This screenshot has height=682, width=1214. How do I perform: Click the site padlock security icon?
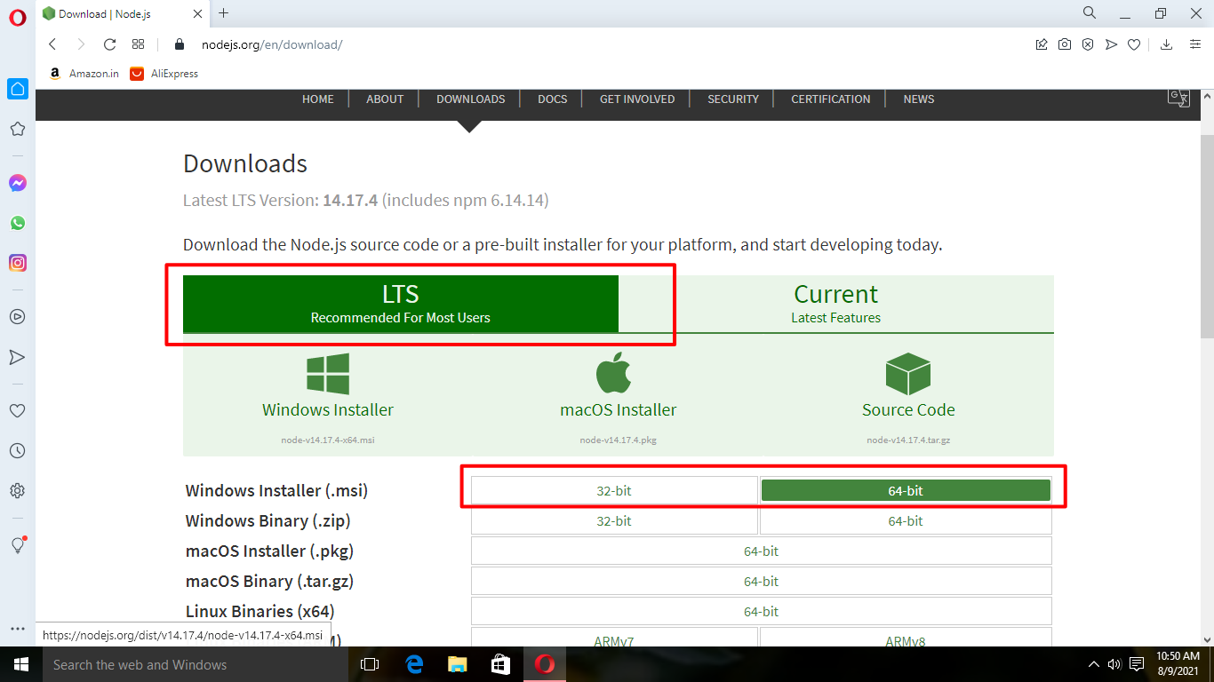point(179,44)
